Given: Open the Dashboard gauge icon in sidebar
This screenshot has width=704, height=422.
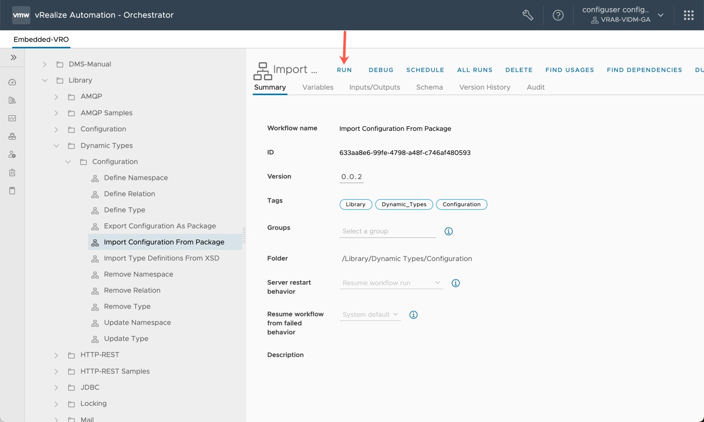Looking at the screenshot, I should 13,82.
